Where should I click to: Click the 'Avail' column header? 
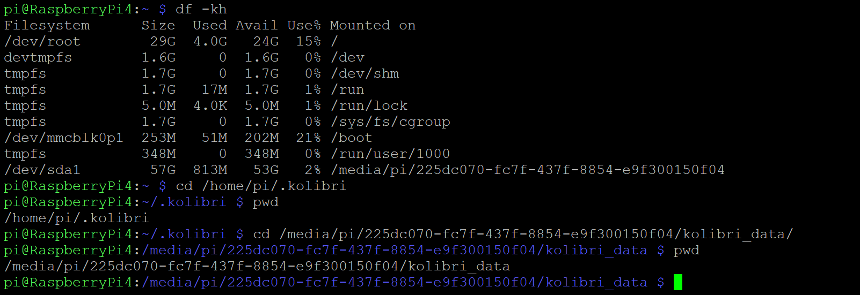[257, 25]
